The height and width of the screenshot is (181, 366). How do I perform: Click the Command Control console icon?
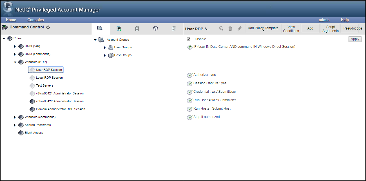(5, 27)
